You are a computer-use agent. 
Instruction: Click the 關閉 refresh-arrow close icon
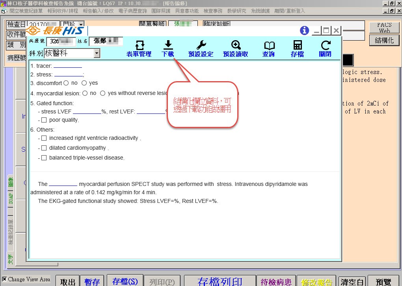(x=325, y=45)
